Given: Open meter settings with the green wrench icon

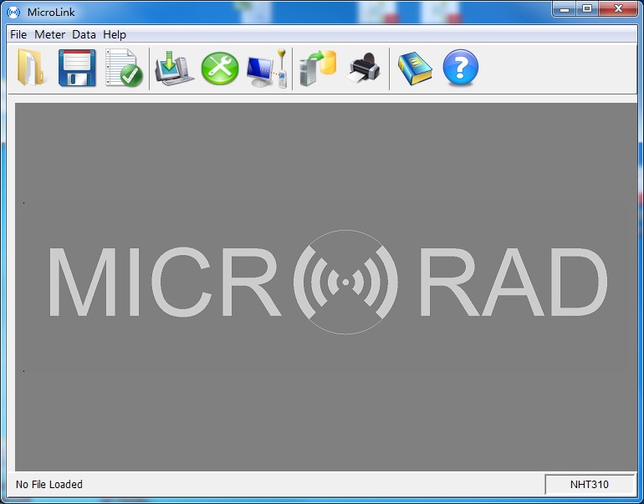Looking at the screenshot, I should click(220, 69).
